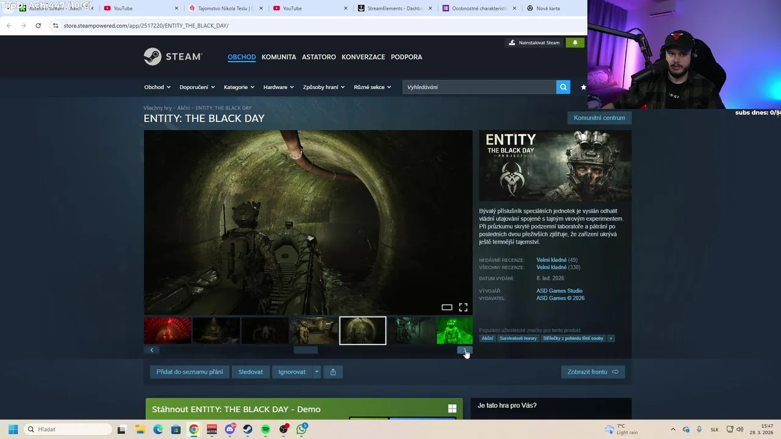Open Spotify from the taskbar
The image size is (781, 439).
click(x=265, y=429)
